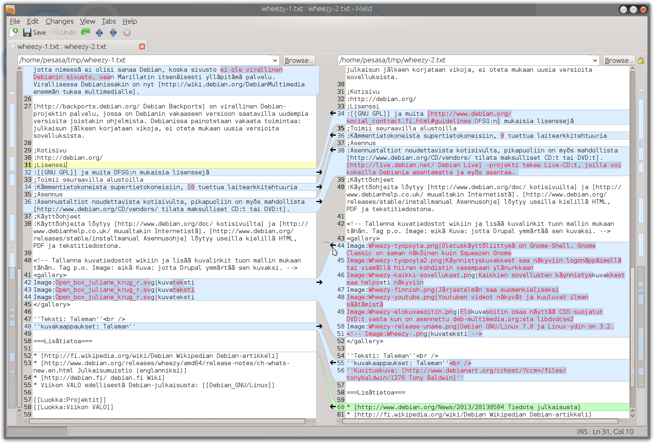This screenshot has width=654, height=443.
Task: Open the Edit menu
Action: tap(33, 21)
